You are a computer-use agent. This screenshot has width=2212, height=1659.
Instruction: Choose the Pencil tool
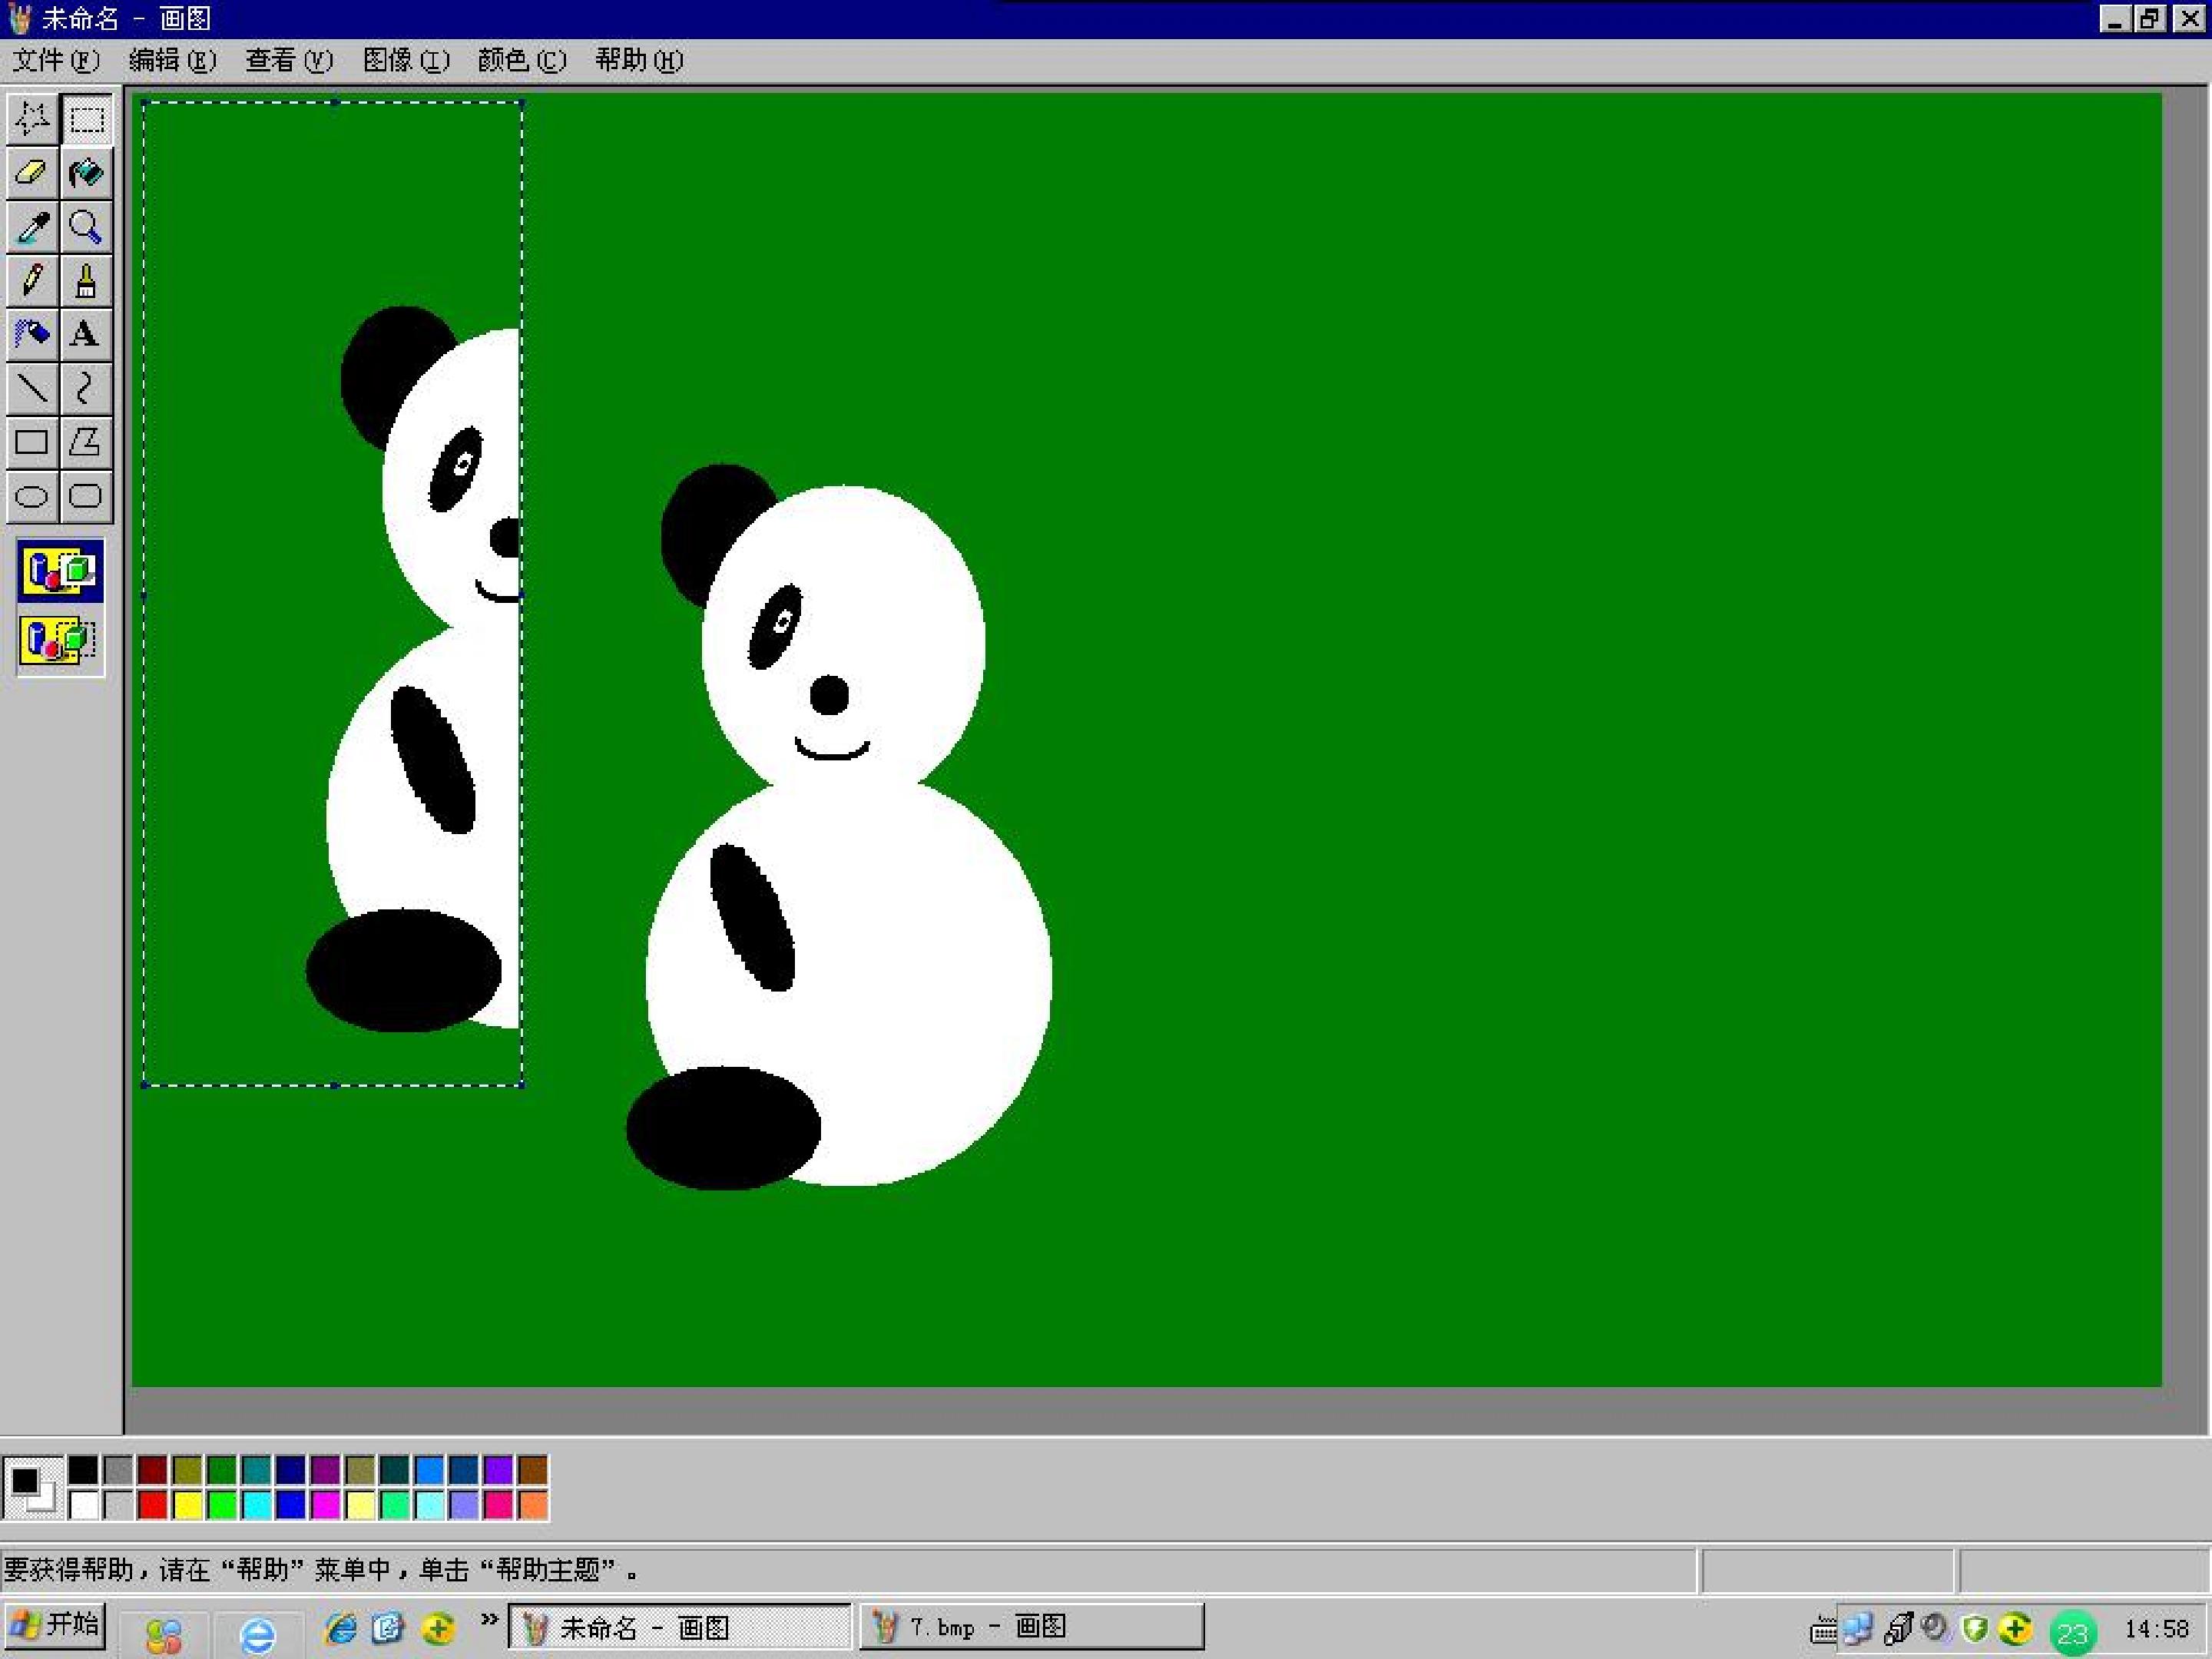click(x=33, y=281)
